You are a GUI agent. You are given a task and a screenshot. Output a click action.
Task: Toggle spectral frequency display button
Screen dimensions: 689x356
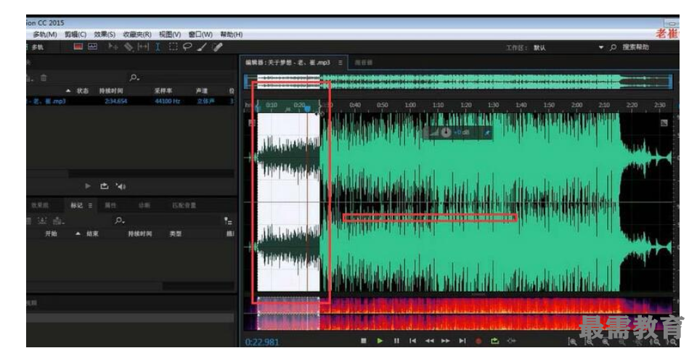[92, 47]
